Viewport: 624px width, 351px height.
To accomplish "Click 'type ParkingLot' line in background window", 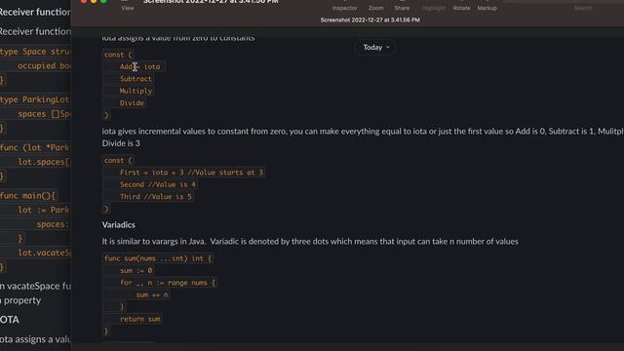I will tap(35, 99).
